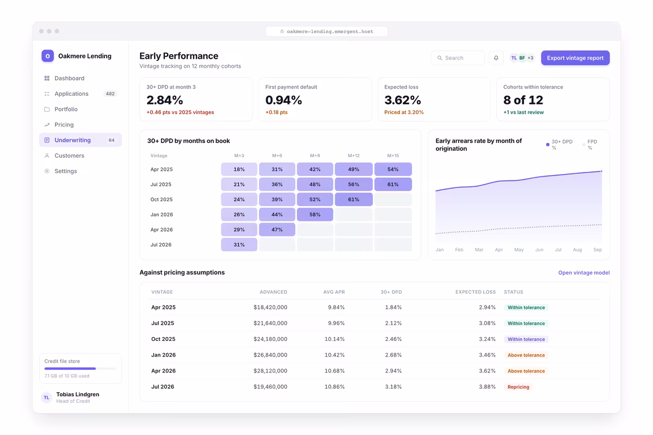Click the Dashboard grid icon

47,78
